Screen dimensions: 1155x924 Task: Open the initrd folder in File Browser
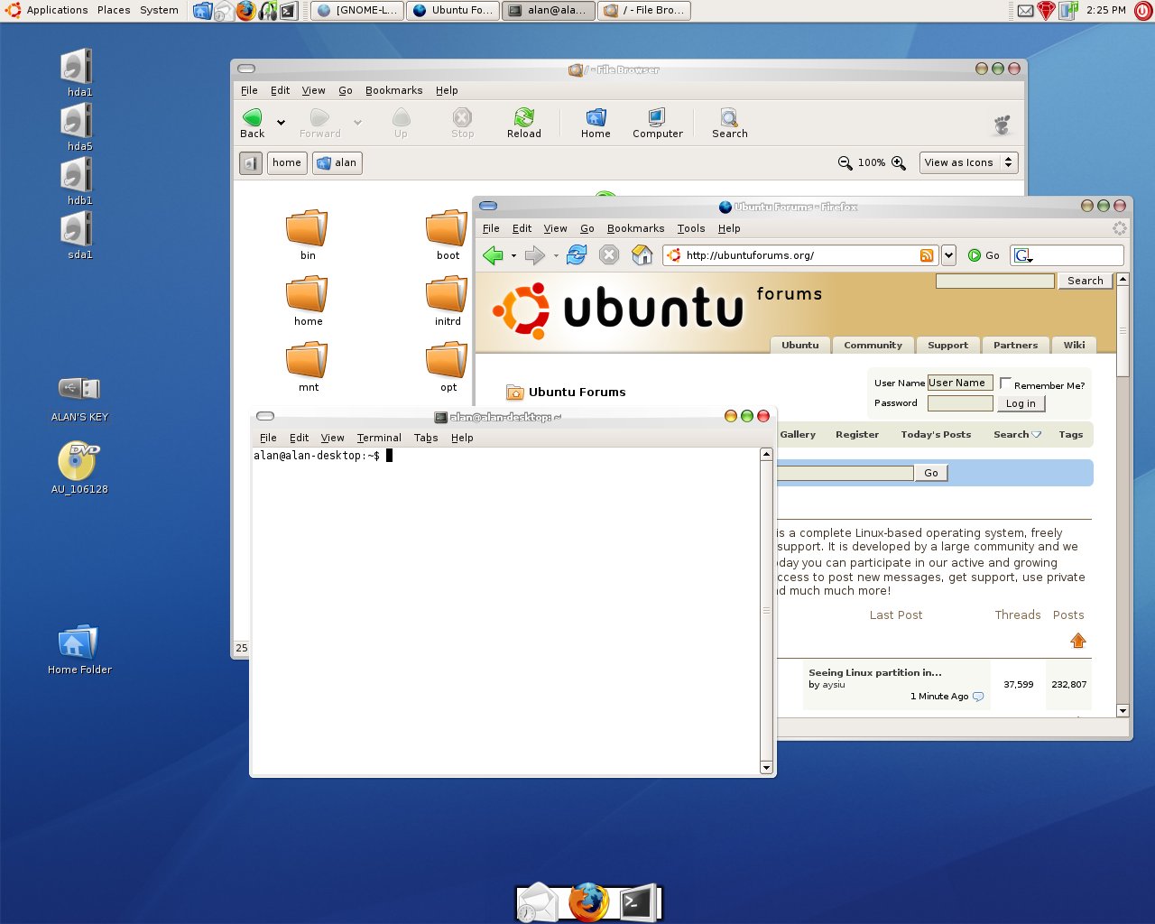coord(448,300)
